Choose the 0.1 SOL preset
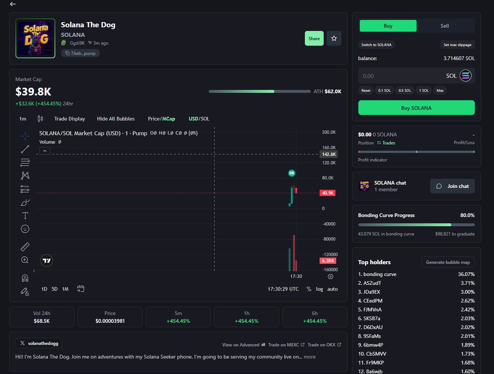Viewport: 494px width, 374px height. point(384,91)
